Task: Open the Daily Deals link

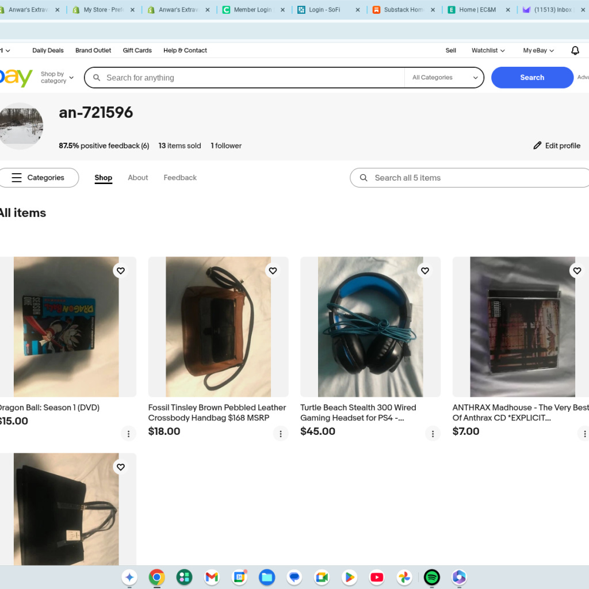Action: point(48,51)
